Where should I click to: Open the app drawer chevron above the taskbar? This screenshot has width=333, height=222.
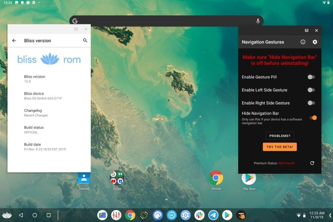pos(166,199)
